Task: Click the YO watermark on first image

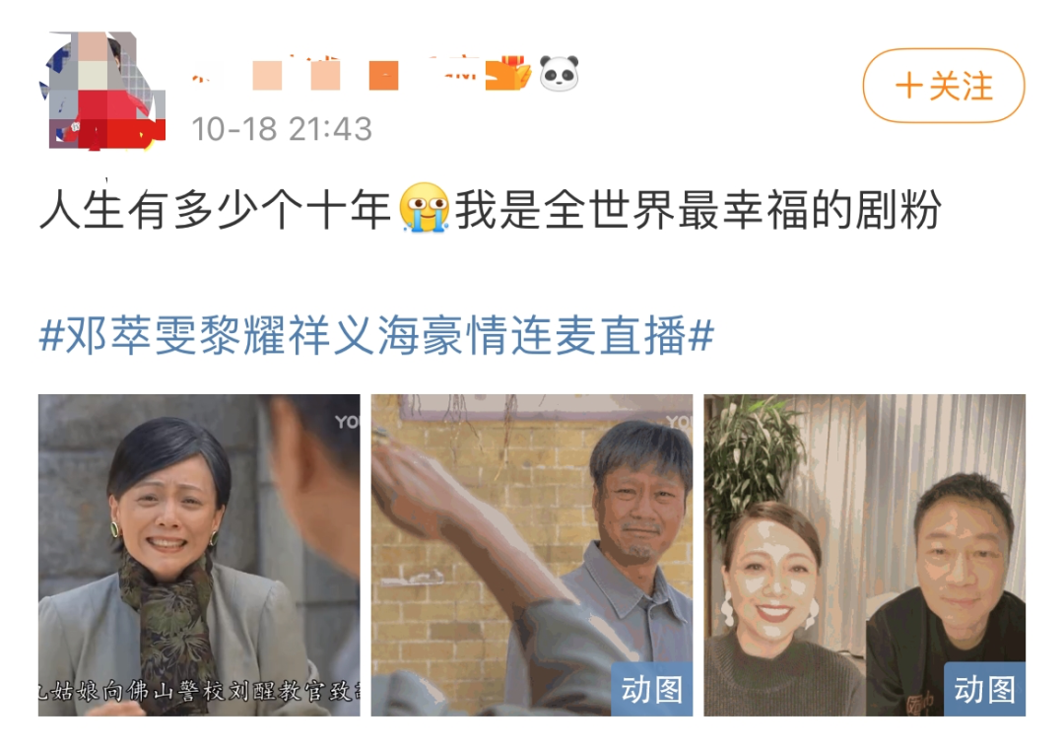Action: (347, 422)
